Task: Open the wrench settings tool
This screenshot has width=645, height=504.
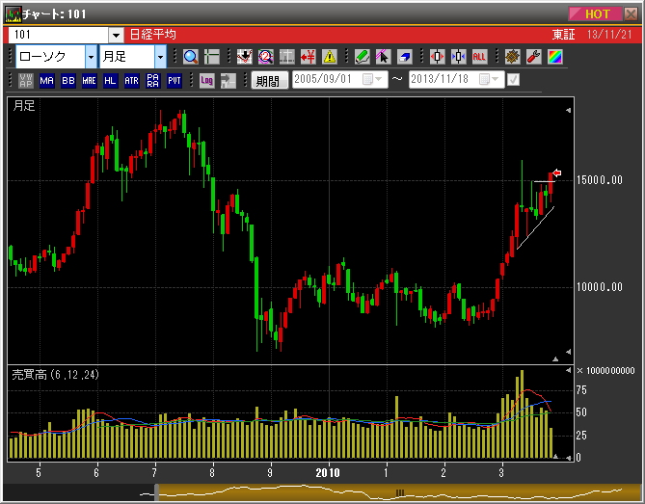Action: [x=533, y=57]
